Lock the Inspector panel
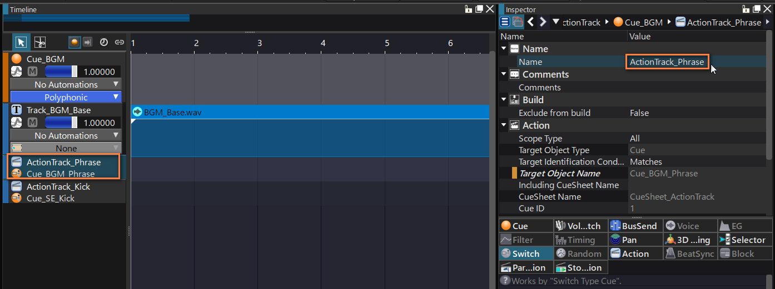The height and width of the screenshot is (289, 775). 746,9
